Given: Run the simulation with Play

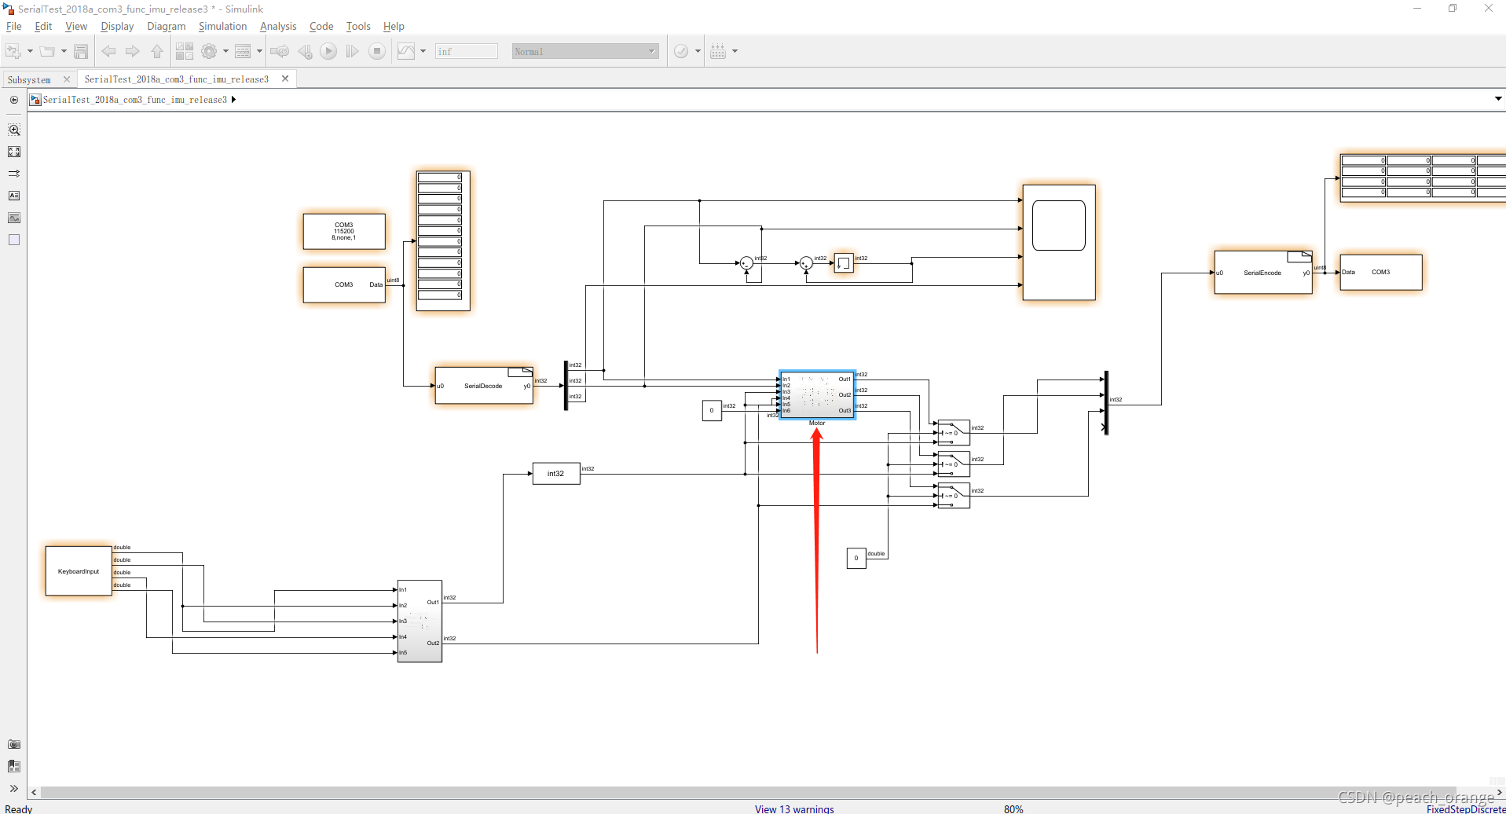Looking at the screenshot, I should coord(328,51).
